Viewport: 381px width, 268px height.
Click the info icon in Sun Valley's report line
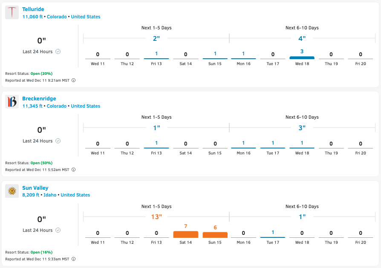coord(73,259)
